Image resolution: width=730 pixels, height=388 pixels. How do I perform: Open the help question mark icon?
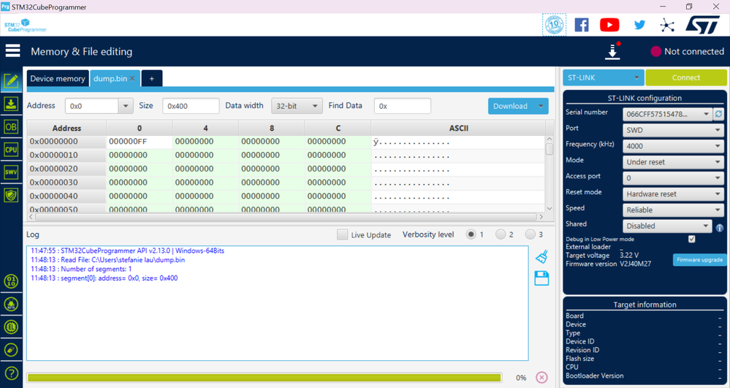pos(11,373)
